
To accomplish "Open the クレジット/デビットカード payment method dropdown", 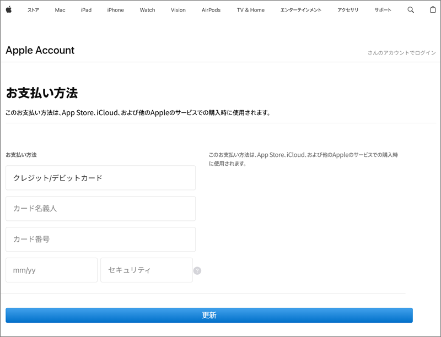I will click(100, 178).
